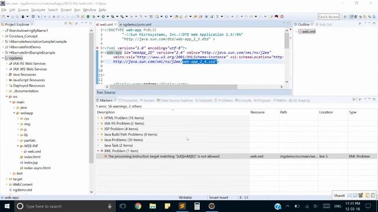Switch to the ngdemo/pom.xml editor tab
The width and height of the screenshot is (378, 212).
pyautogui.click(x=135, y=24)
